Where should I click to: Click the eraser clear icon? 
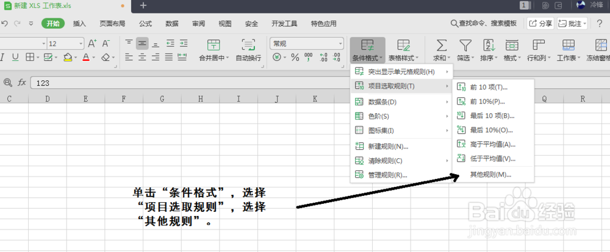click(x=106, y=57)
